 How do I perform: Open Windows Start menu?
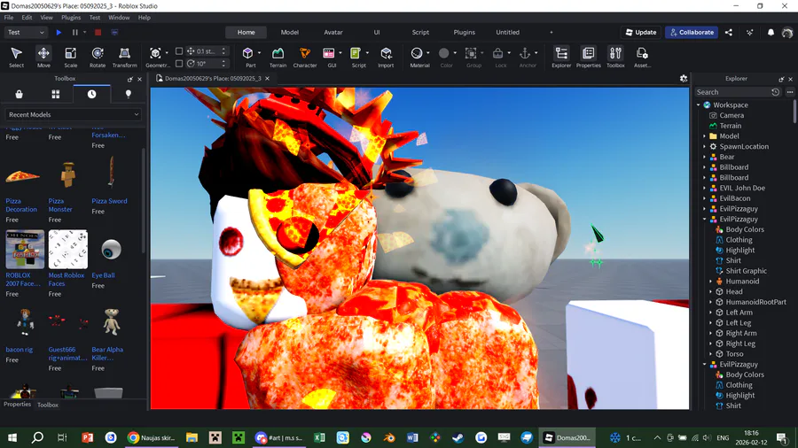click(12, 437)
